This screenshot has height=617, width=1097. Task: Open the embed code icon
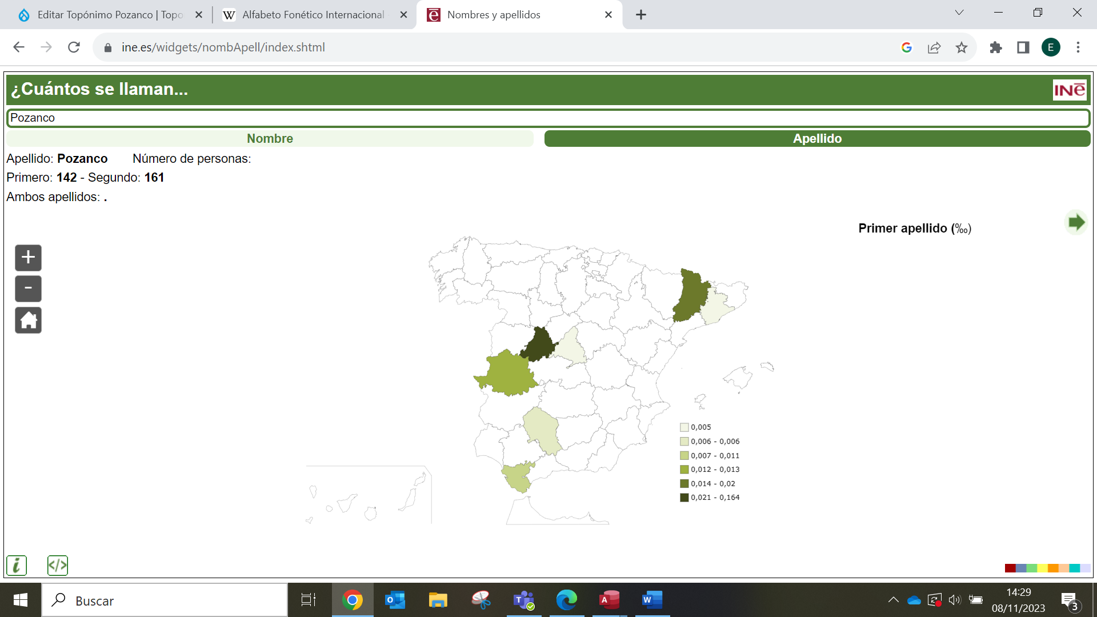click(x=58, y=566)
